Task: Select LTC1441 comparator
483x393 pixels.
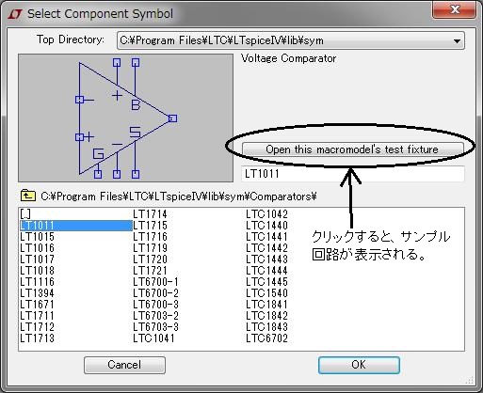Action: click(x=266, y=237)
